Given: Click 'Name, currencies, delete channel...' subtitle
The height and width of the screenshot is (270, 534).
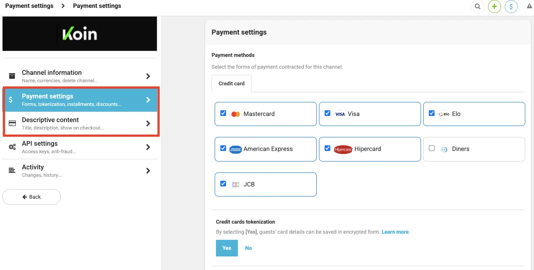Looking at the screenshot, I should click(x=60, y=81).
